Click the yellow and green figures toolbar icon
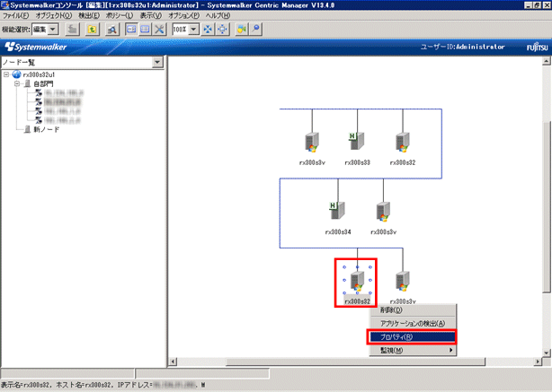Image resolution: width=552 pixels, height=392 pixels. click(242, 30)
